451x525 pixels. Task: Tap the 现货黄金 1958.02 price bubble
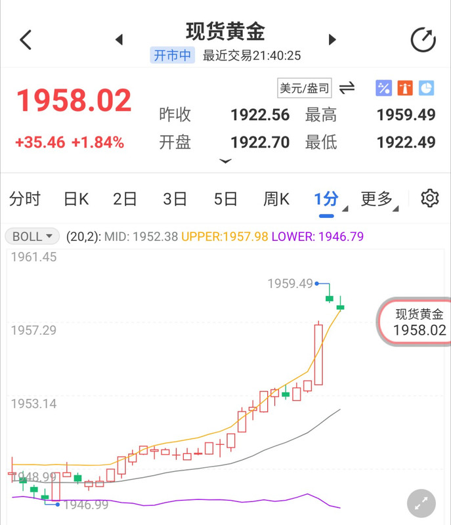click(414, 322)
